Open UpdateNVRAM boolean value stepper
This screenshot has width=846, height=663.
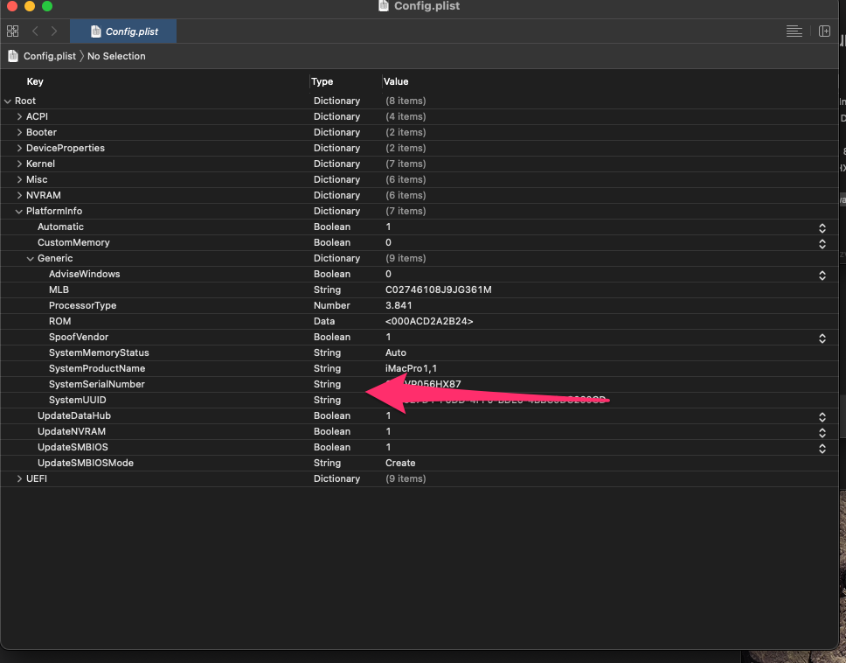(822, 432)
